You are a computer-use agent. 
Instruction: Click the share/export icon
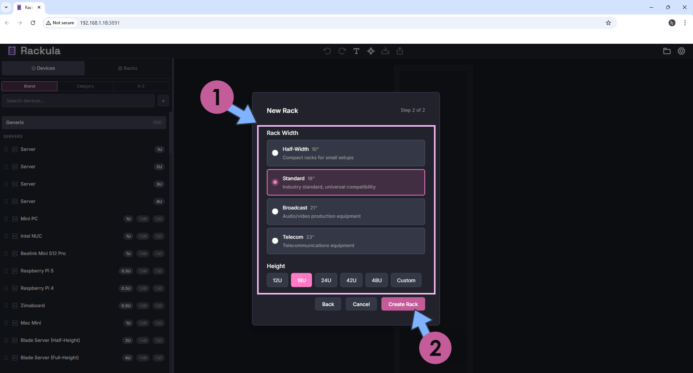point(399,51)
